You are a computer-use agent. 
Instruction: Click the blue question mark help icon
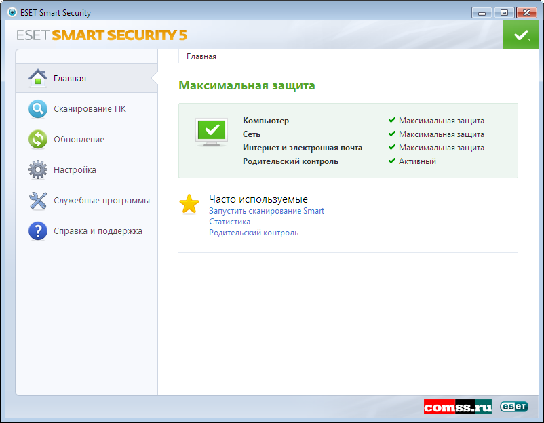(x=37, y=231)
